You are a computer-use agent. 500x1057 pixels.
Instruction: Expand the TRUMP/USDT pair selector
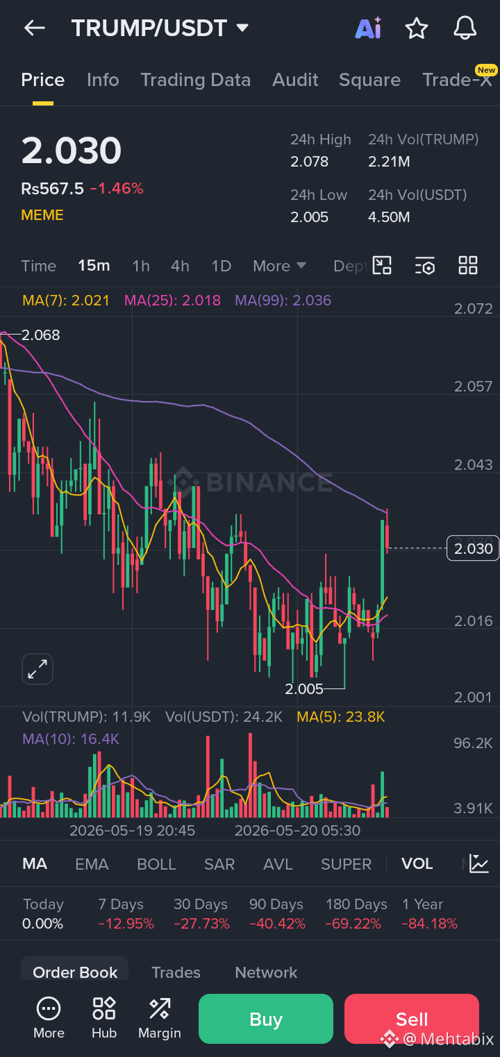[160, 28]
